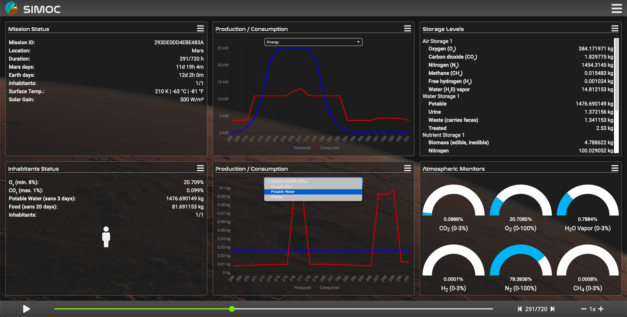Open top Production / Consumption panel menu
This screenshot has width=627, height=317.
point(407,29)
